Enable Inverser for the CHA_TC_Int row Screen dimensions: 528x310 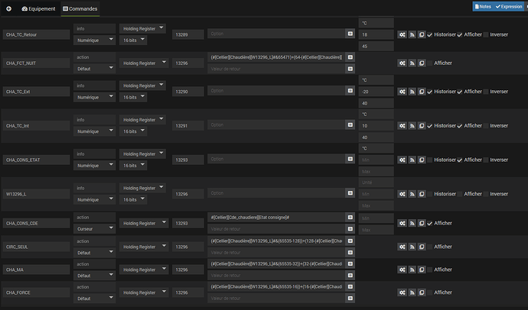(486, 125)
